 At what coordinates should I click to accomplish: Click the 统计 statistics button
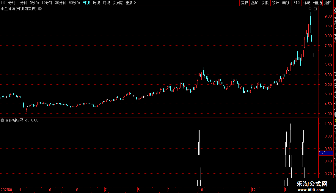pyautogui.click(x=275, y=3)
